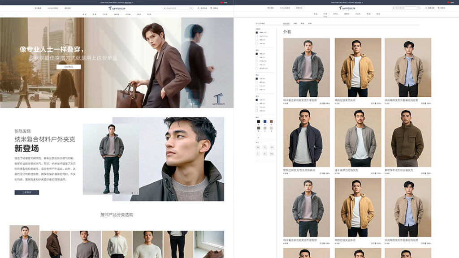Click the standing model photo in new release section
459x258 pixels.
click(x=111, y=159)
